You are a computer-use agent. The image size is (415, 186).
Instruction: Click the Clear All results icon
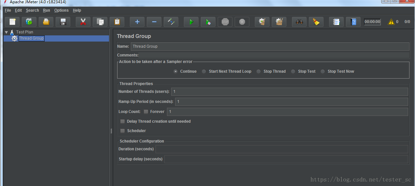click(279, 22)
